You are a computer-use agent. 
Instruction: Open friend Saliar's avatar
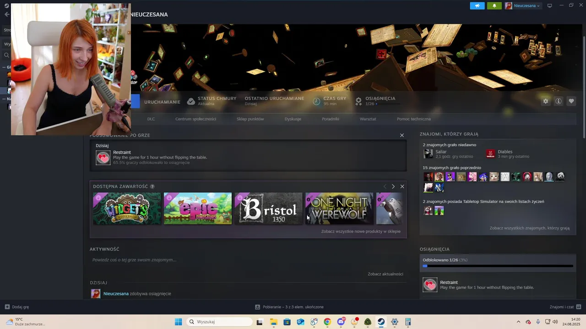pos(428,154)
